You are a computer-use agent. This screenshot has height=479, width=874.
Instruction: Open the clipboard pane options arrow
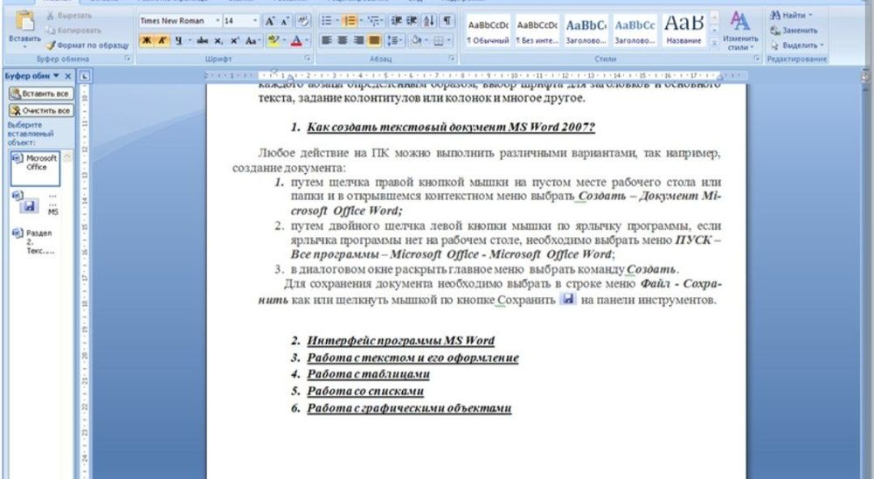[x=56, y=76]
